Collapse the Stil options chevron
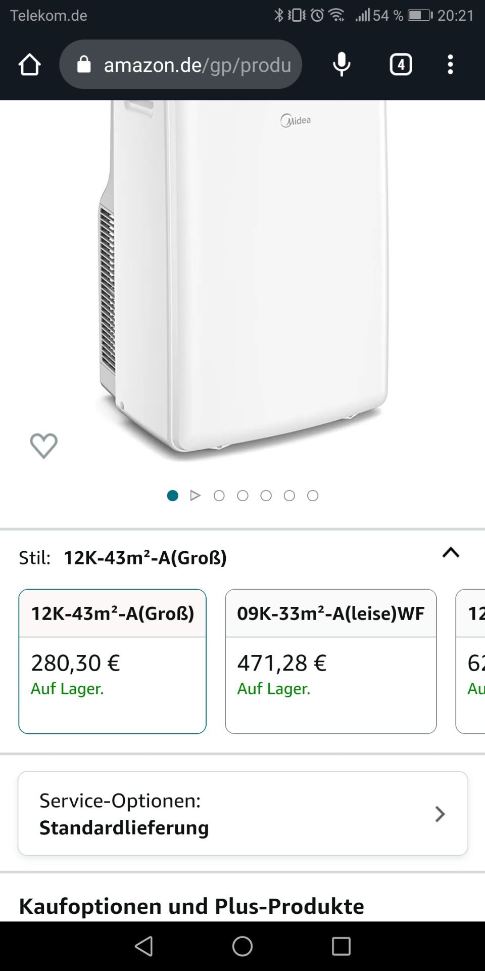485x971 pixels. [451, 553]
